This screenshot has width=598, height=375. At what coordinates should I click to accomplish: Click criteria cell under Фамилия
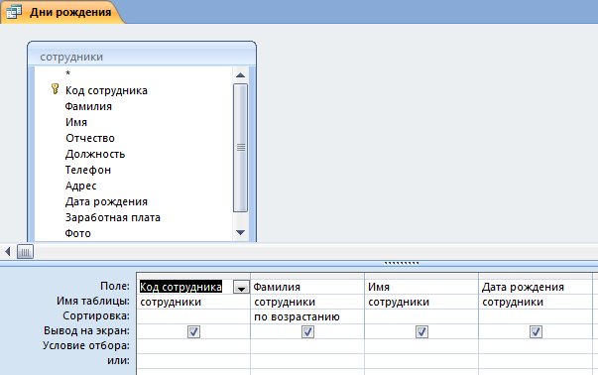[x=307, y=346]
